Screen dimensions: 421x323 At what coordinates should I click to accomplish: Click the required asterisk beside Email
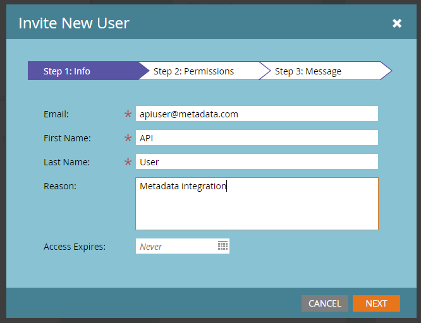click(128, 115)
